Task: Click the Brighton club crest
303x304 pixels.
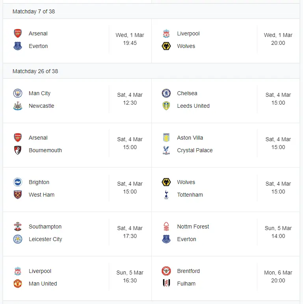Action: click(x=18, y=182)
